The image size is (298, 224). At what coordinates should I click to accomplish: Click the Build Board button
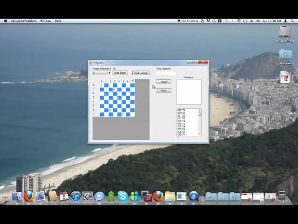click(x=120, y=73)
